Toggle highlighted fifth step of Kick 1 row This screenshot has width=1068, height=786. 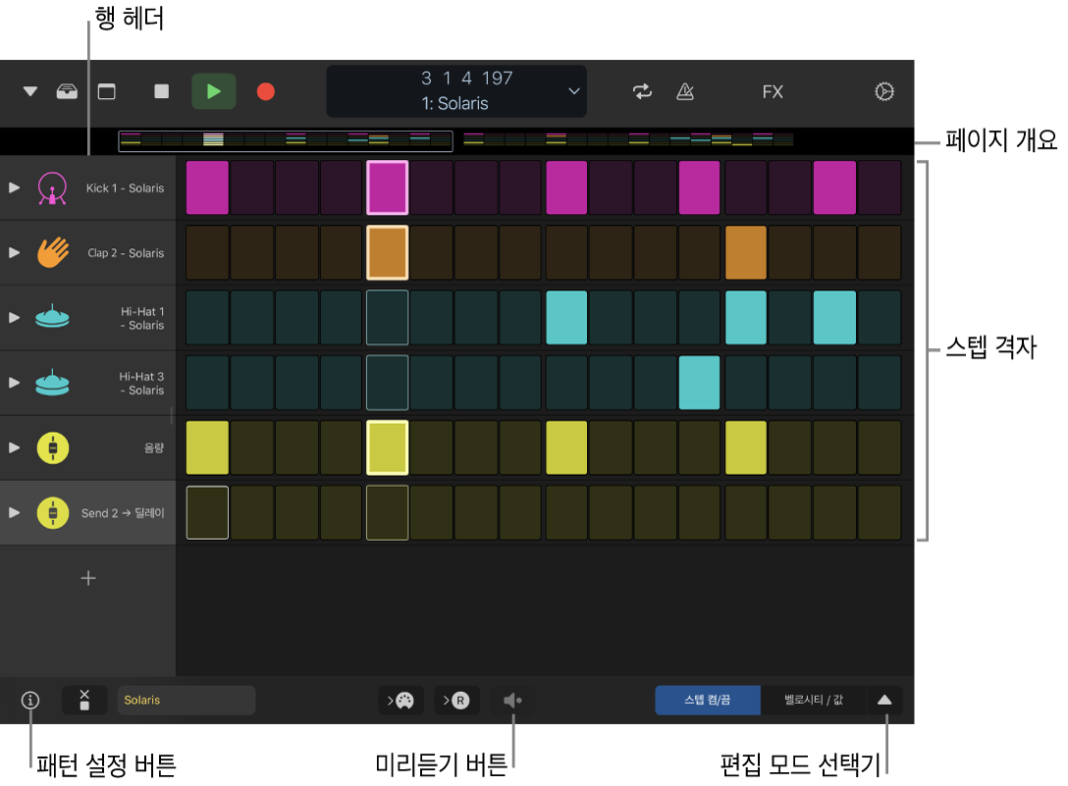pyautogui.click(x=388, y=187)
